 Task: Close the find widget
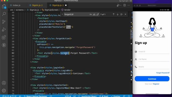point(126,14)
